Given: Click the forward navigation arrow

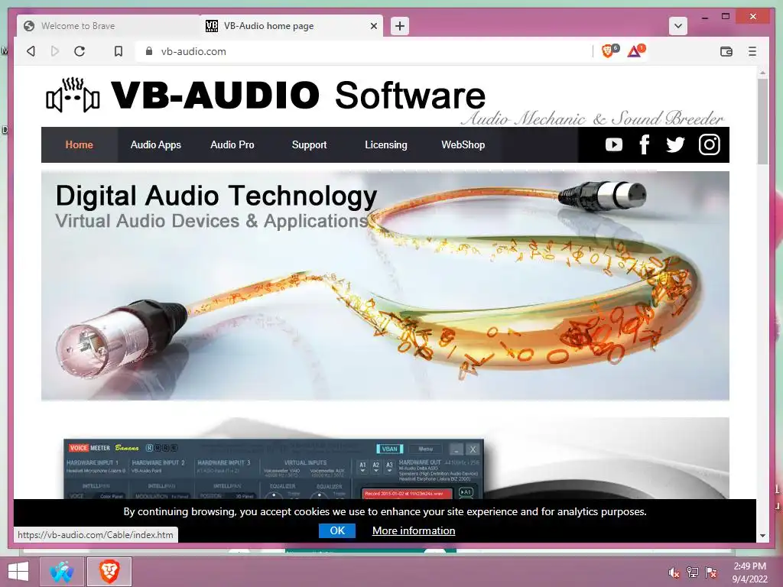Looking at the screenshot, I should (55, 51).
